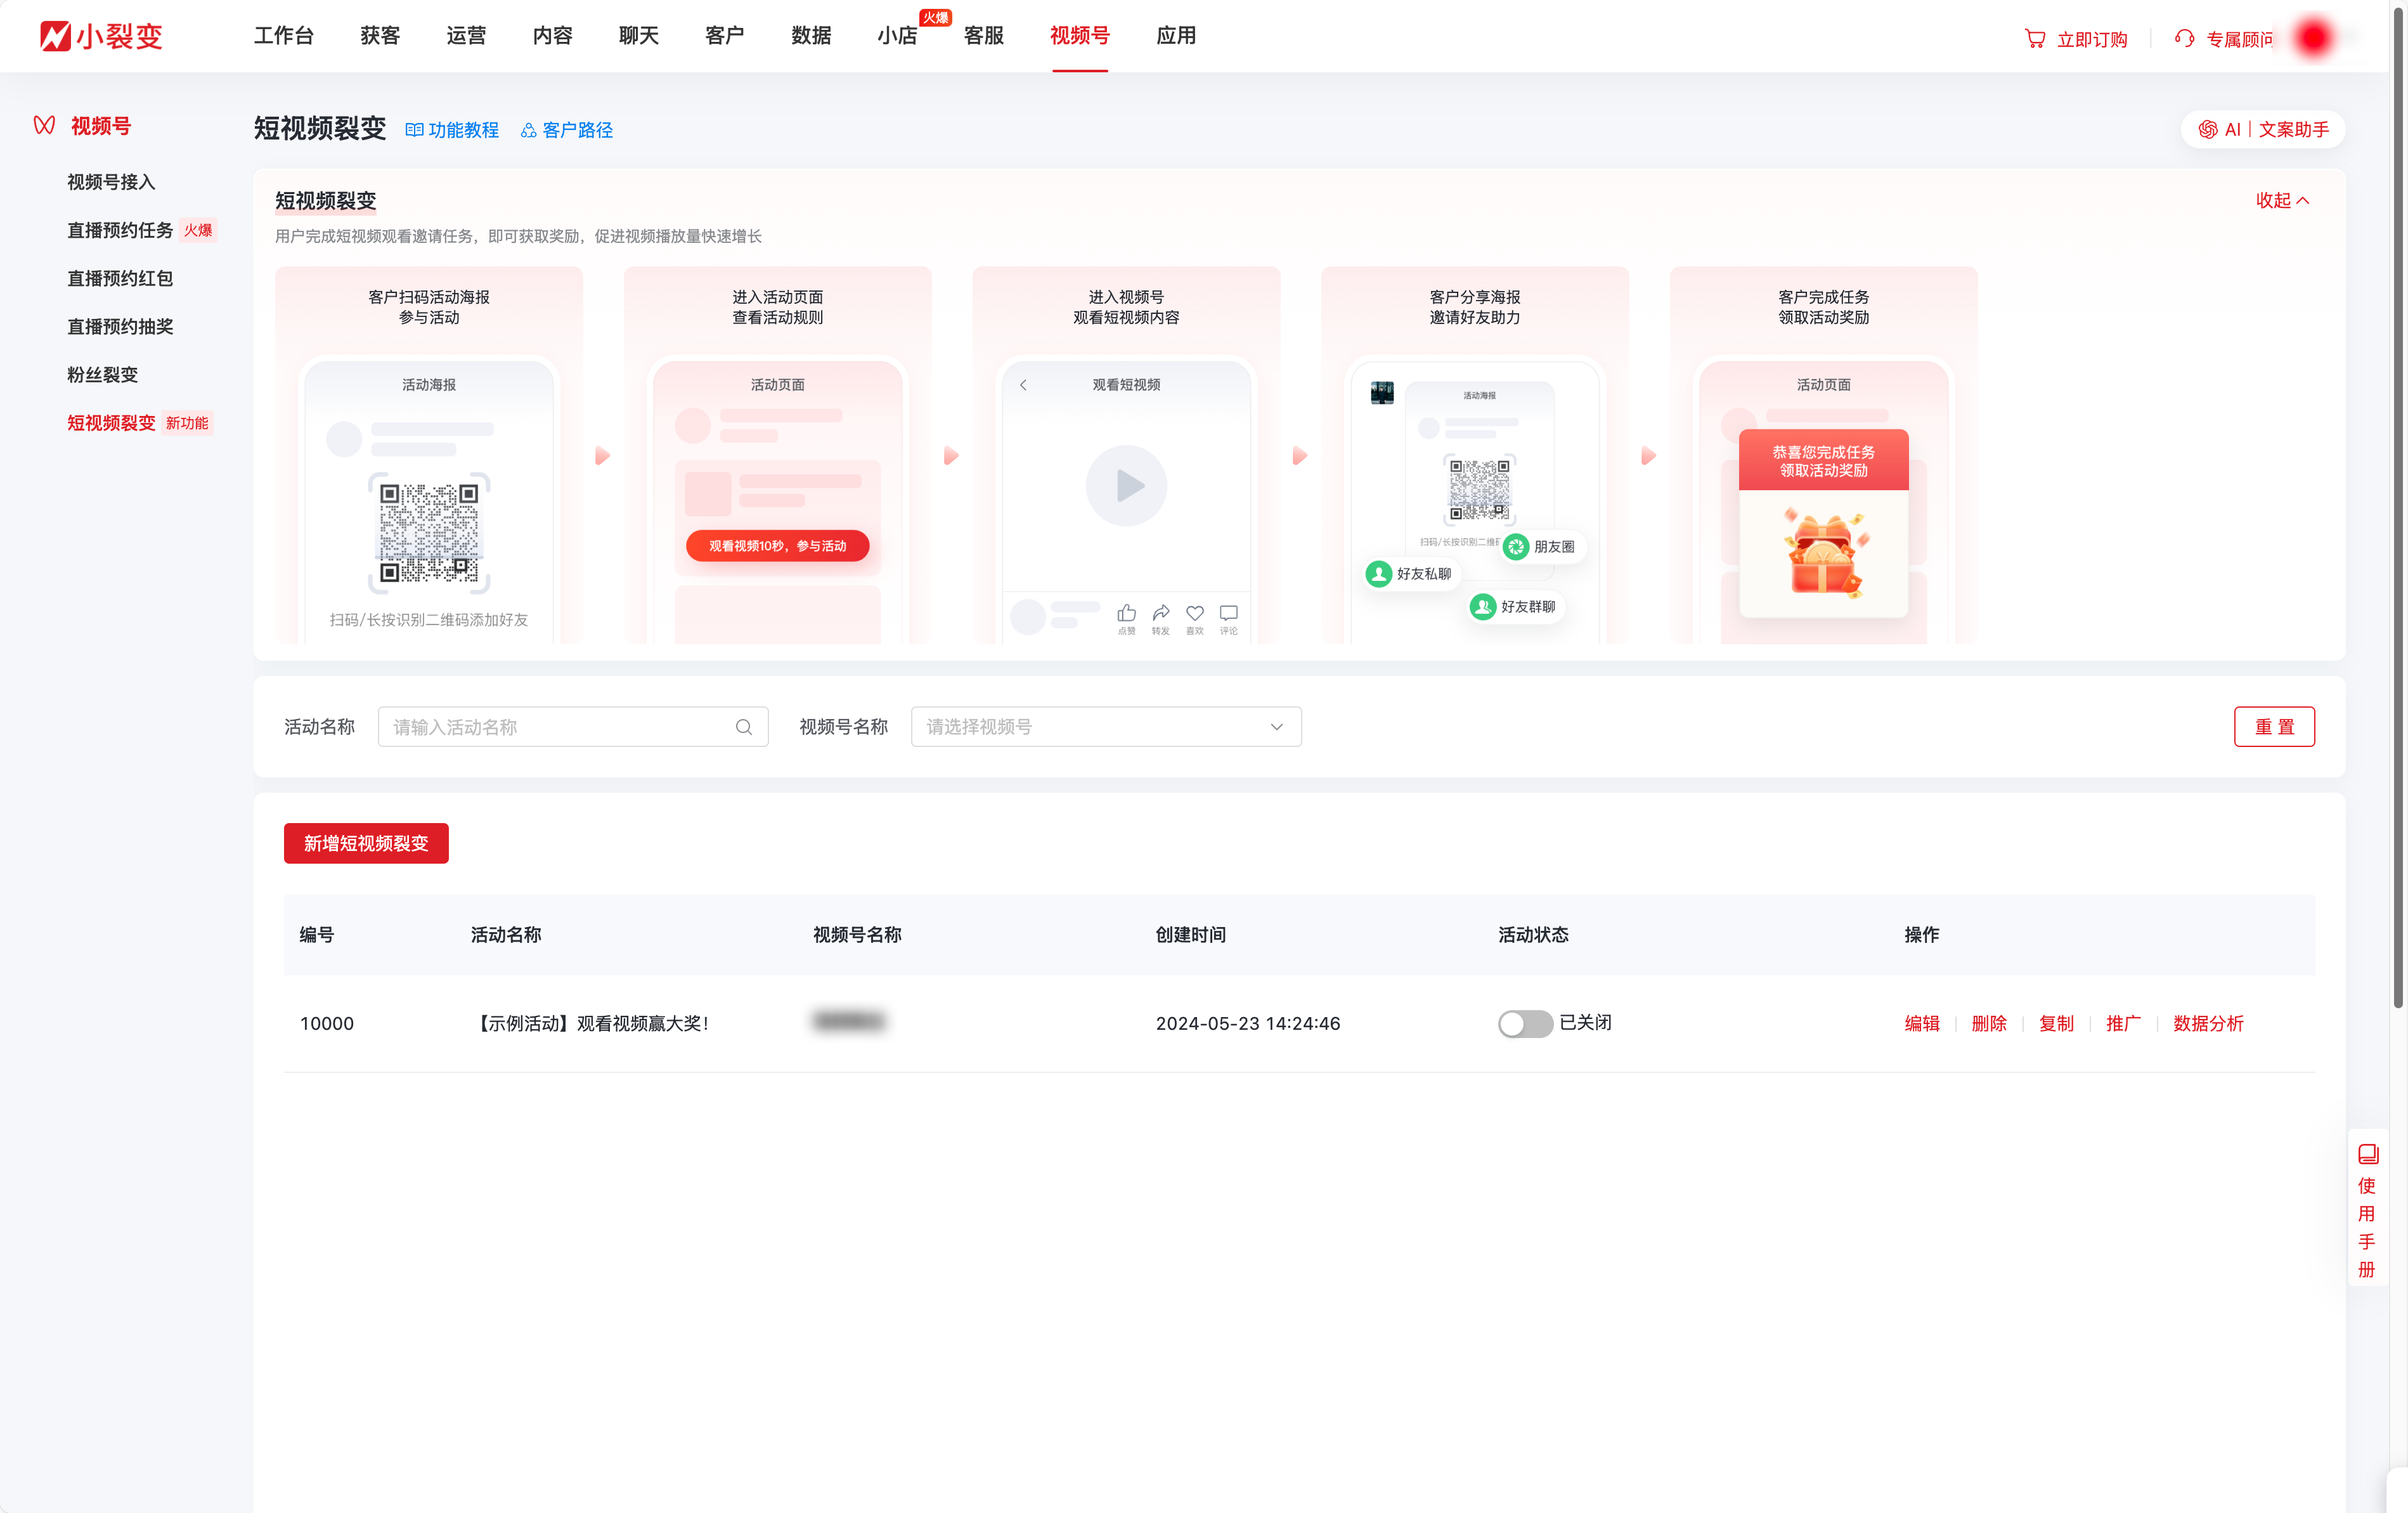
Task: Click the back arrow in 观看短视频 mockup
Action: click(x=1023, y=385)
